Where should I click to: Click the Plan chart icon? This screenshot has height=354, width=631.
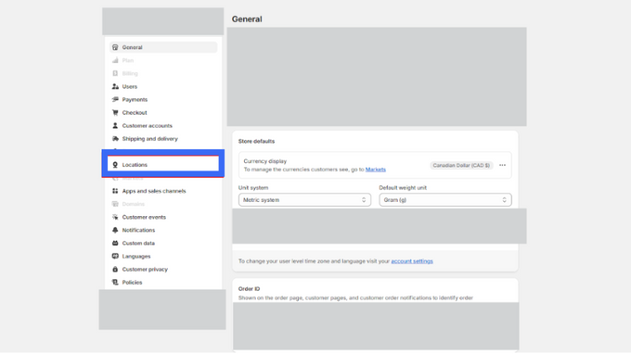coord(115,60)
